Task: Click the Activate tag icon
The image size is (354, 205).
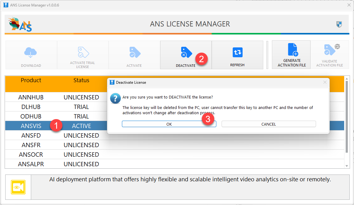Action: 134,53
